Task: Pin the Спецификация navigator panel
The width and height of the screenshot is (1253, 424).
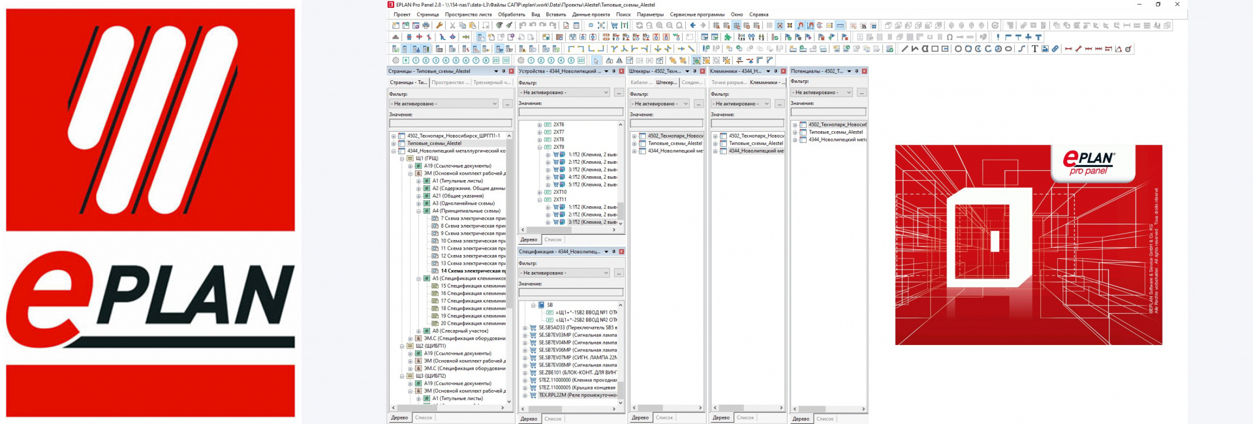Action: tap(613, 251)
